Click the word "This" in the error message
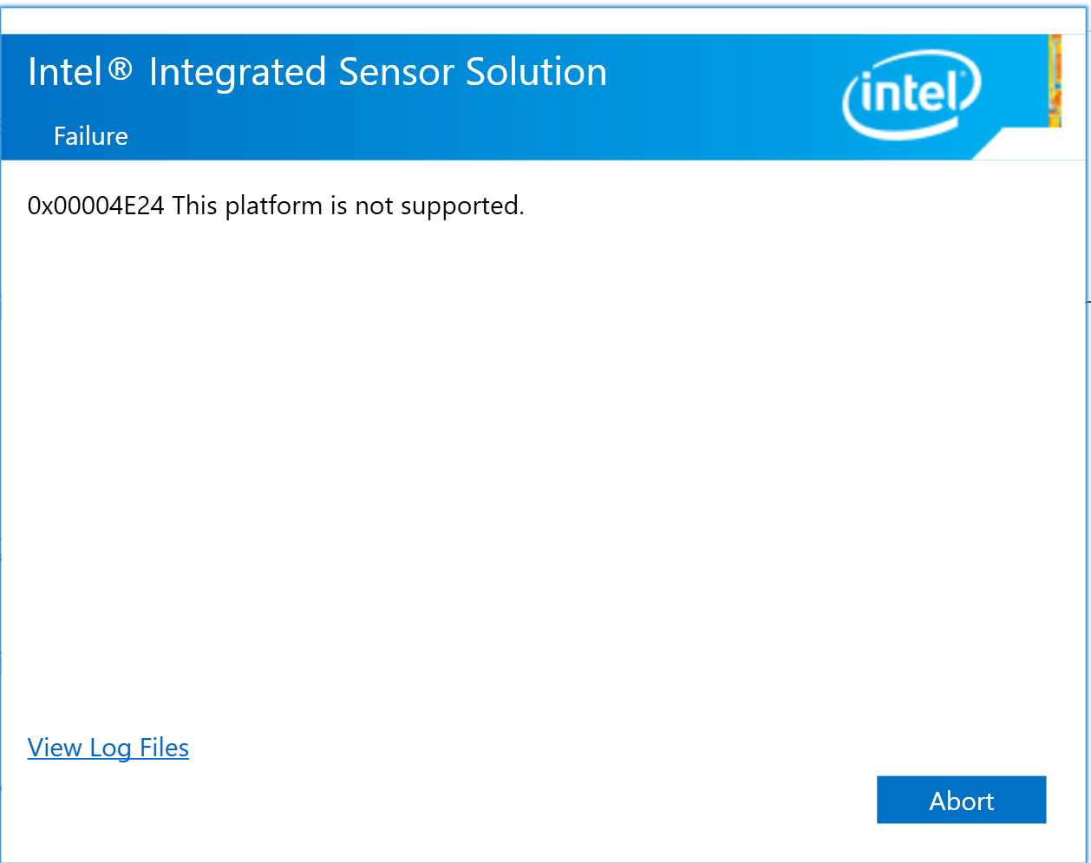Screen dimensions: 1091x863 tap(195, 206)
